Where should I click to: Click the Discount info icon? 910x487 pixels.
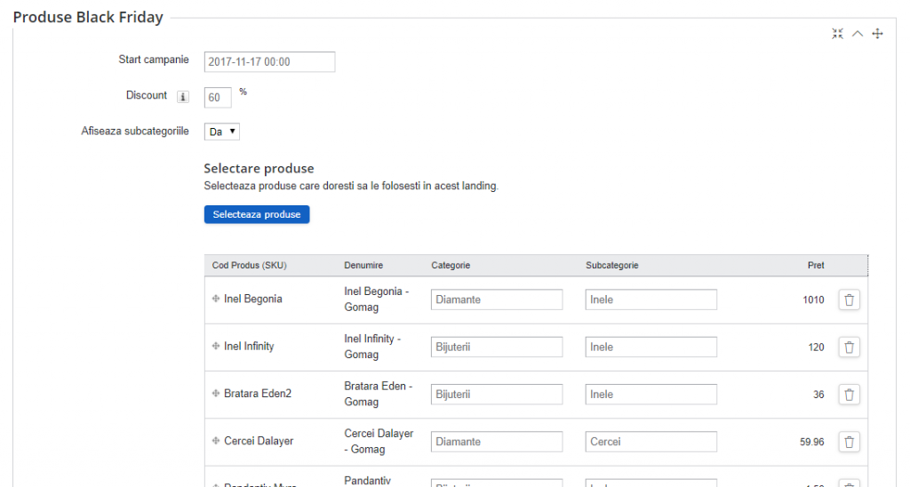pos(183,97)
